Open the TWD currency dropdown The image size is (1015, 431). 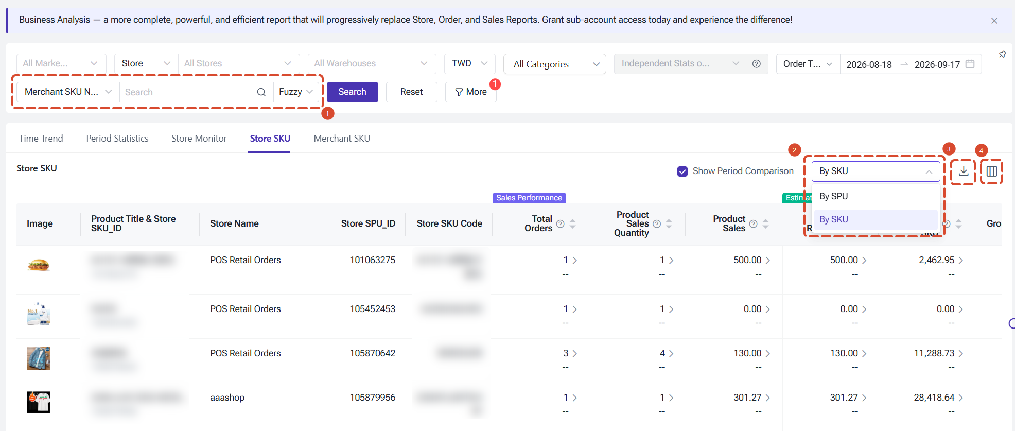click(469, 64)
